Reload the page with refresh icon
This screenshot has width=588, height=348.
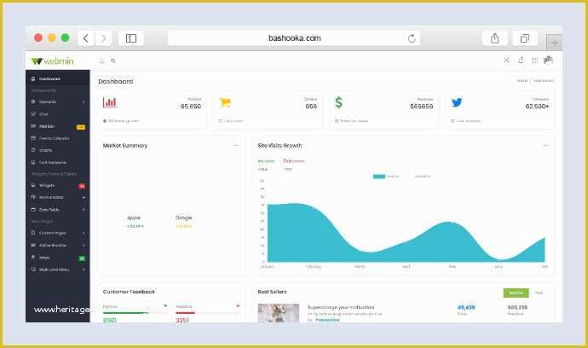click(412, 38)
